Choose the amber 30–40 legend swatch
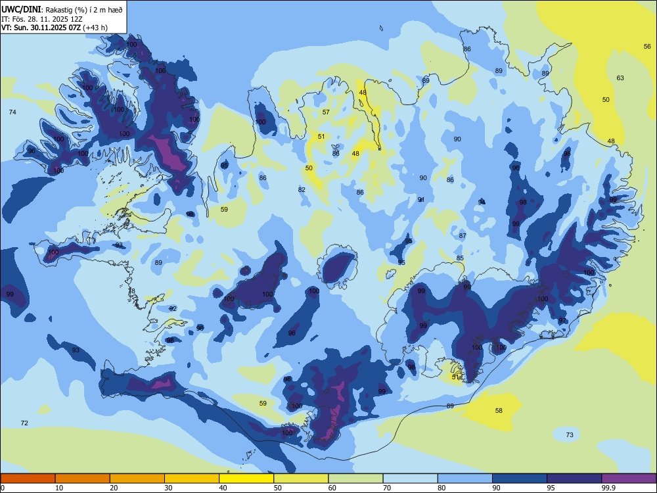The width and height of the screenshot is (657, 493). [x=192, y=479]
